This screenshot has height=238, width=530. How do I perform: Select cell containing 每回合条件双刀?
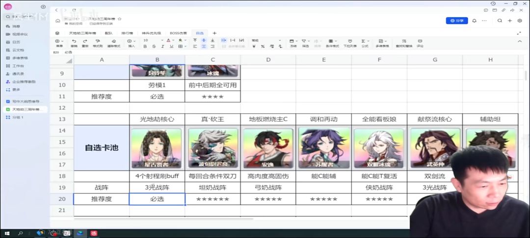click(212, 176)
